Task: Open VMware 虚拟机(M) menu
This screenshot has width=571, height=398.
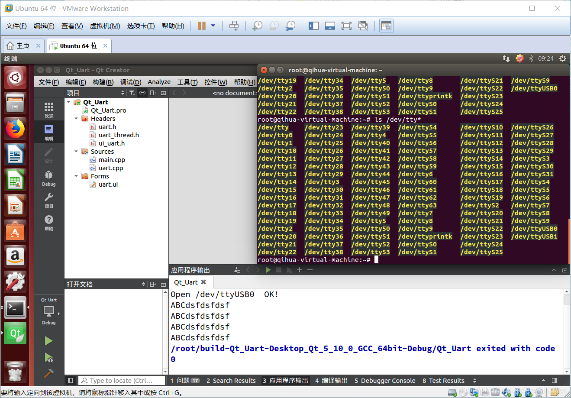Action: point(105,26)
